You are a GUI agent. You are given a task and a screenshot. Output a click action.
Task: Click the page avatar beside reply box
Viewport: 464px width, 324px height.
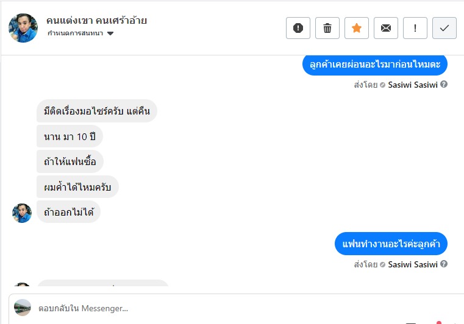(23, 308)
